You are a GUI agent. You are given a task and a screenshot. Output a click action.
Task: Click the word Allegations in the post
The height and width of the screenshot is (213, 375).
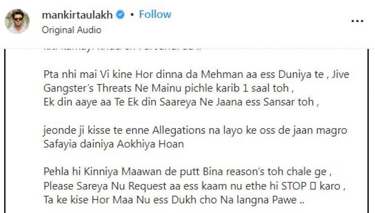pyautogui.click(x=179, y=130)
